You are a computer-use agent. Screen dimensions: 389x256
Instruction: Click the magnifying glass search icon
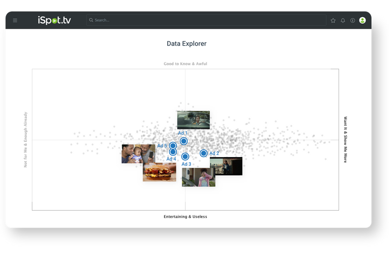(91, 20)
